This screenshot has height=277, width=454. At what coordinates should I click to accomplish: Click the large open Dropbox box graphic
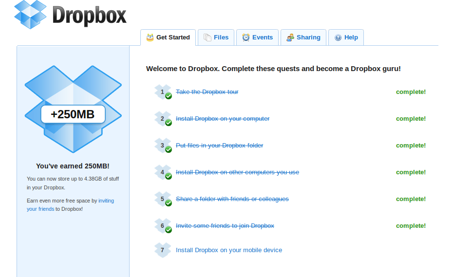pos(73,109)
